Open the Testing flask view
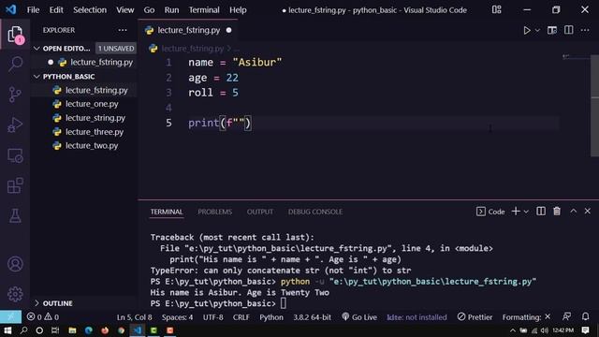This screenshot has height=337, width=599. click(x=15, y=216)
